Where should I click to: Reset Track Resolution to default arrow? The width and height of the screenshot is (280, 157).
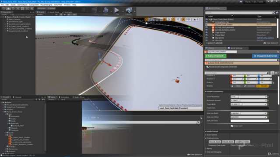(268, 97)
